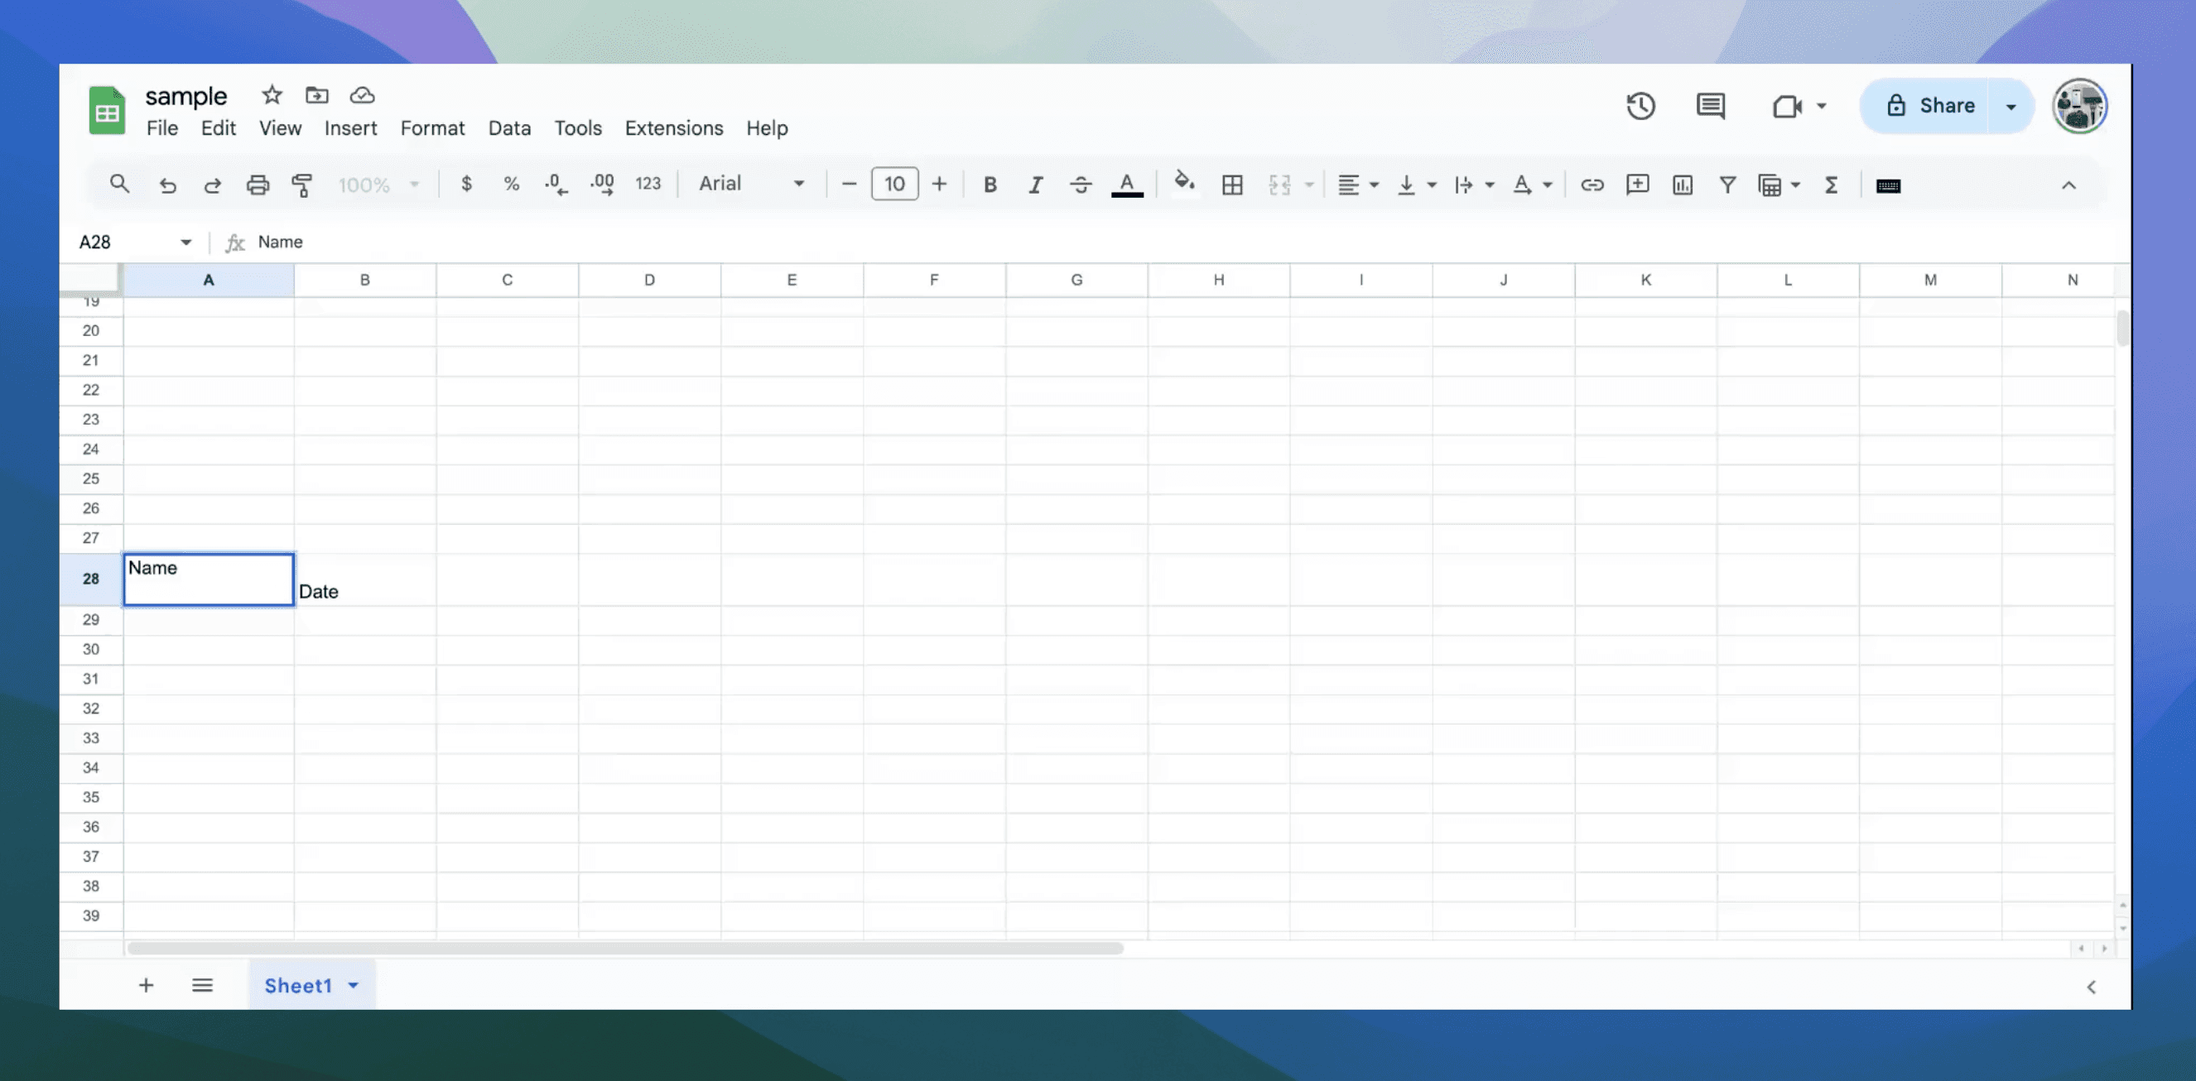Hide the menus with collapse chevron
The image size is (2196, 1081).
coord(2068,185)
